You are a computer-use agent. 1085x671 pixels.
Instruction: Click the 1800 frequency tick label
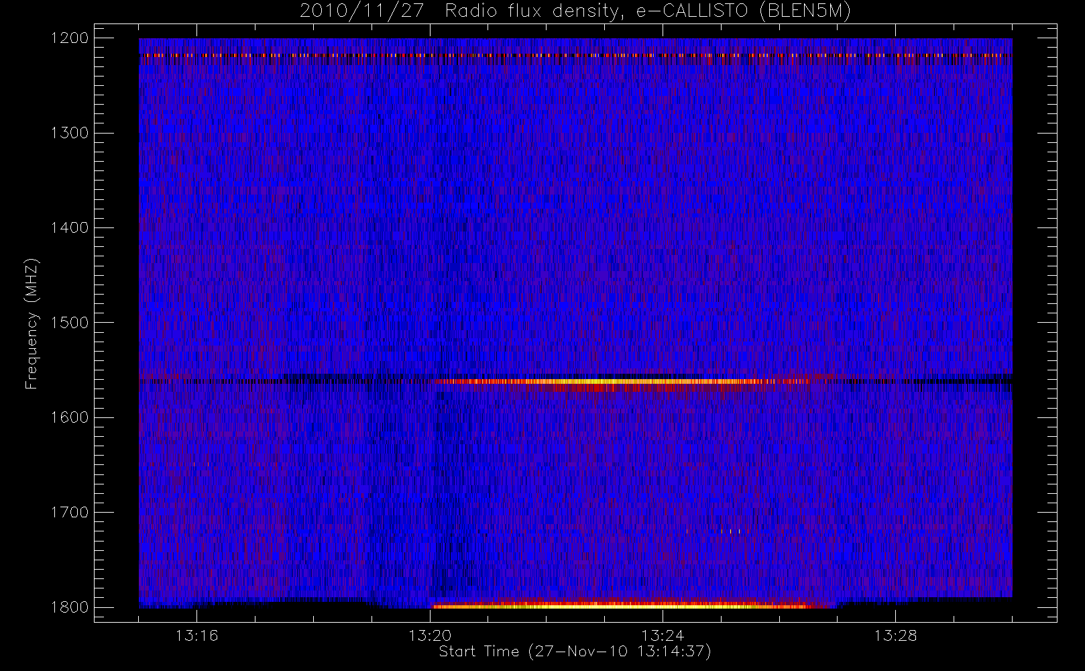70,607
